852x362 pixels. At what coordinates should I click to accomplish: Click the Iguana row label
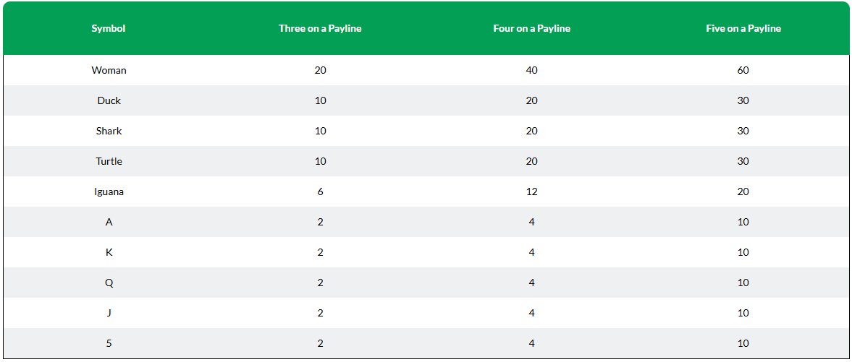109,191
